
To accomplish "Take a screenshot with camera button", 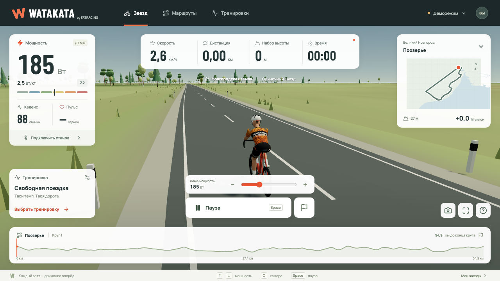I will [448, 210].
